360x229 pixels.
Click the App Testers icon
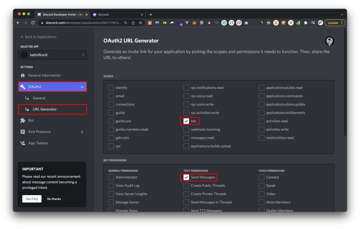pyautogui.click(x=23, y=143)
